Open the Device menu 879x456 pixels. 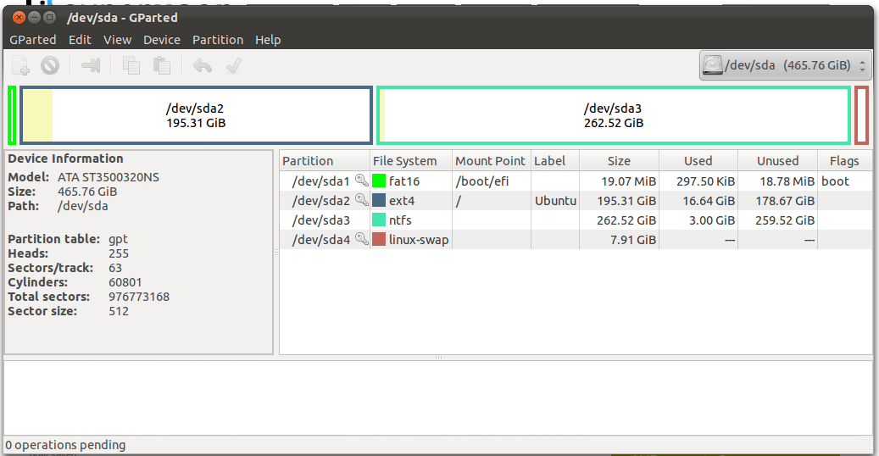point(161,40)
